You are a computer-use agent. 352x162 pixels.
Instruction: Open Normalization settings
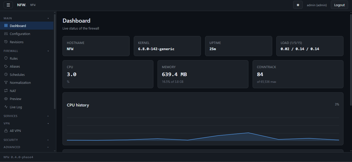click(x=27, y=83)
